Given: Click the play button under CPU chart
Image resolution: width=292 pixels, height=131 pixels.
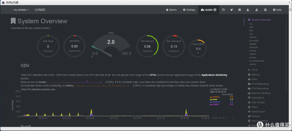Looking at the screenshot, I should pyautogui.click(x=216, y=118).
